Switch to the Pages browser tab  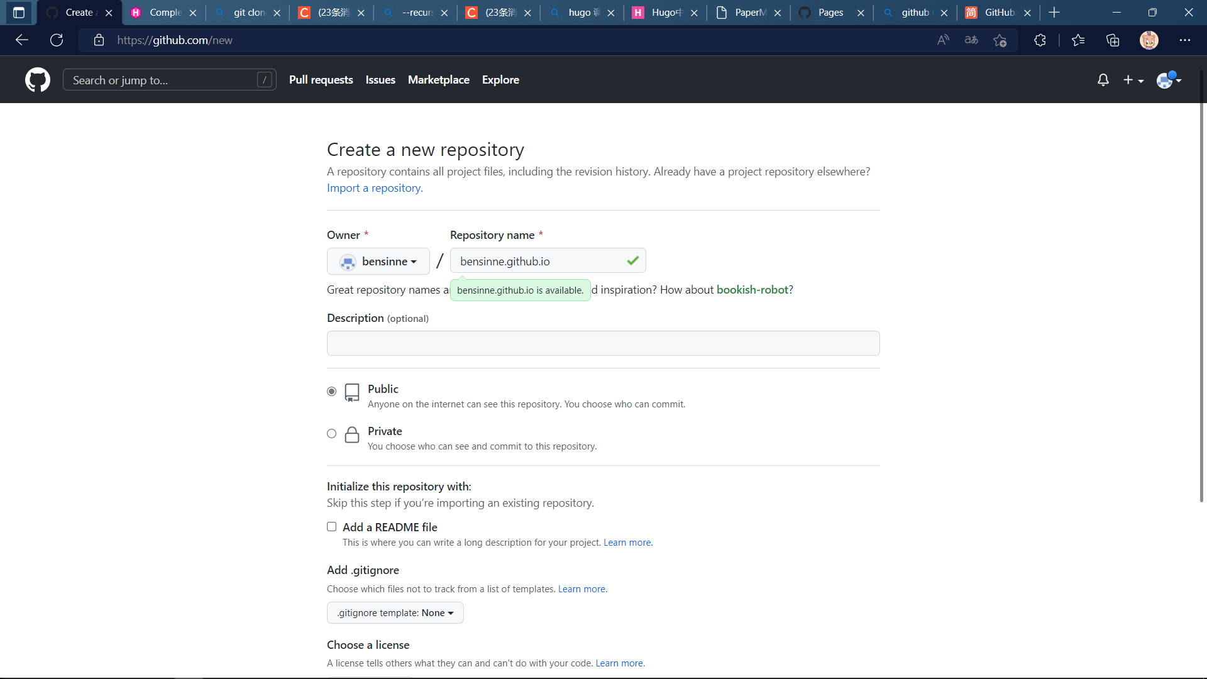830,13
